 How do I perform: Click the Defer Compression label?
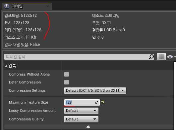[25, 82]
